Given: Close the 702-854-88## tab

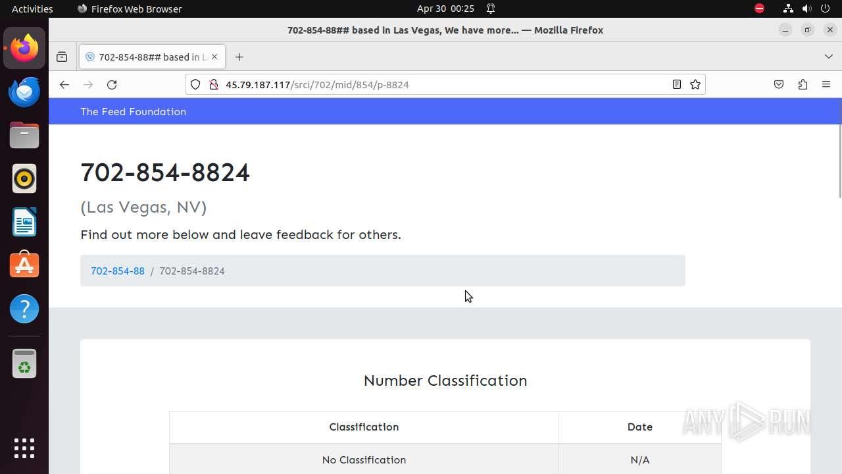Looking at the screenshot, I should pyautogui.click(x=214, y=57).
